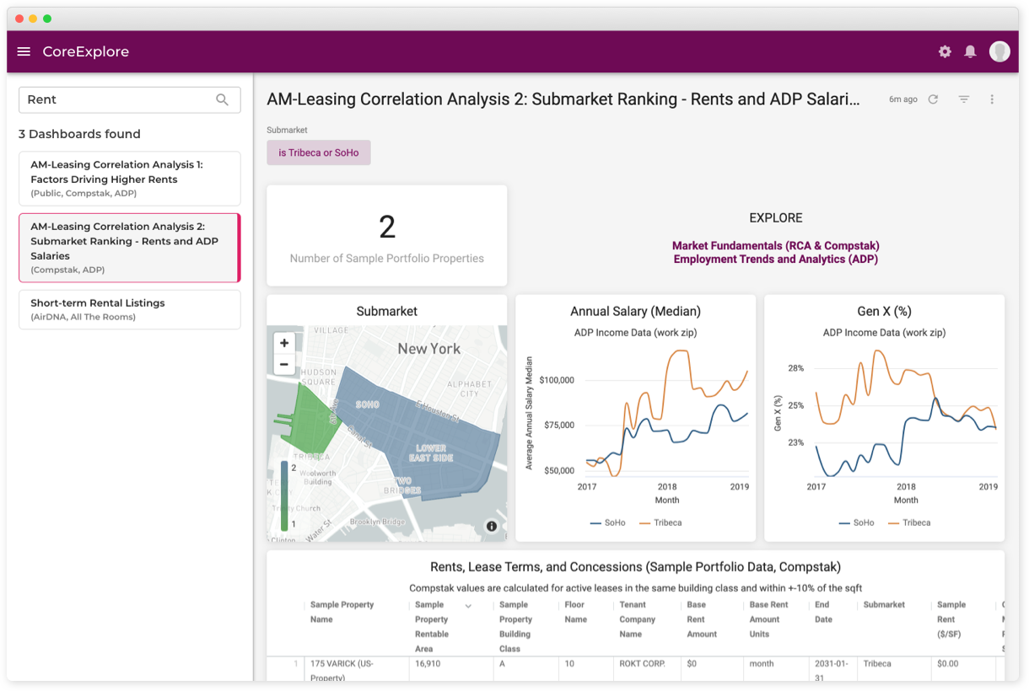Toggle SoHo series in Annual Salary legend

pos(607,522)
